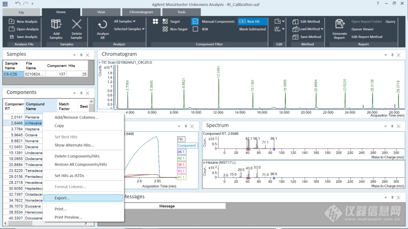Click the four-squares all components icon
This screenshot has width=408, height=229.
(x=155, y=21)
